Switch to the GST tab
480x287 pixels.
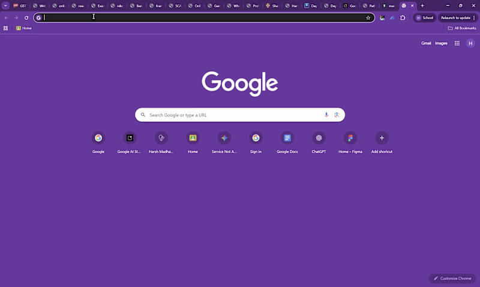coord(20,5)
